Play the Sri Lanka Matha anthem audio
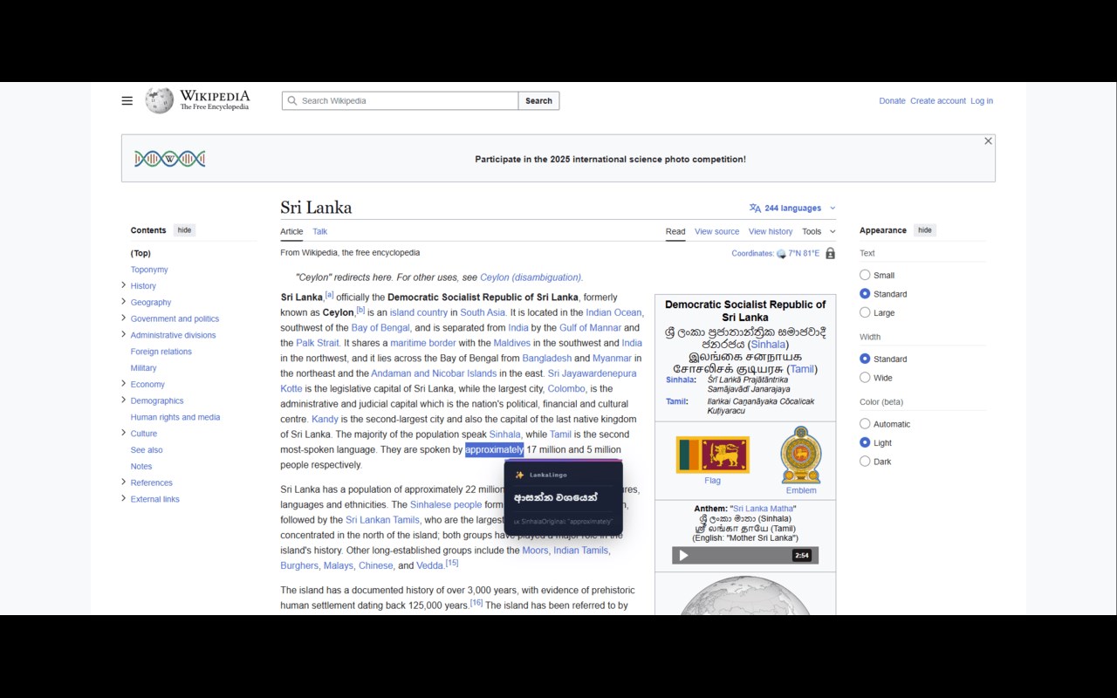This screenshot has height=698, width=1117. click(683, 555)
